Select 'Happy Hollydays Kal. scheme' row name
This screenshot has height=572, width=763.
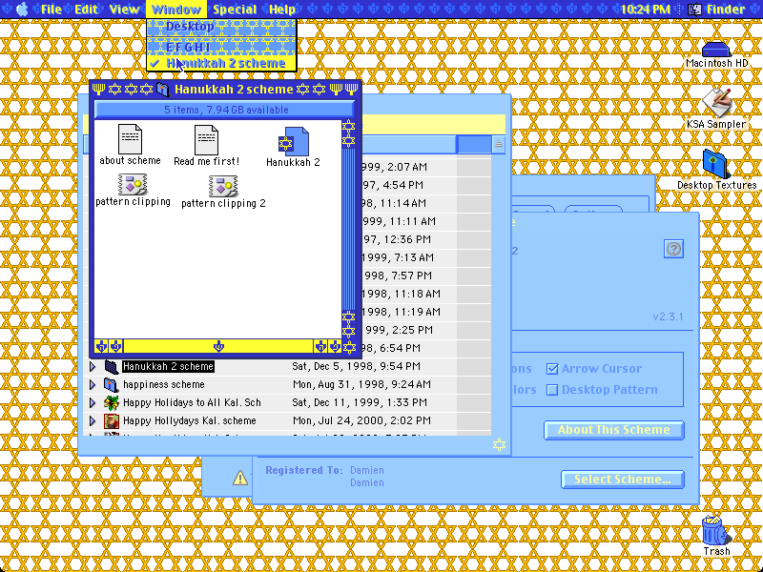pyautogui.click(x=189, y=420)
